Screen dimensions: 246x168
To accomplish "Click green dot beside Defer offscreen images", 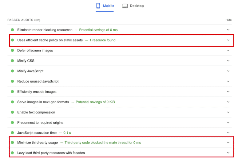I will coord(12,50).
